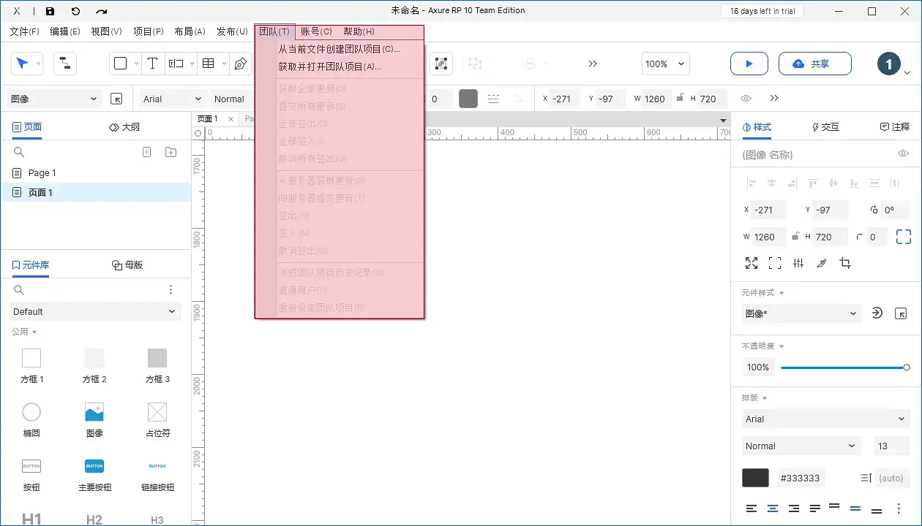Image resolution: width=922 pixels, height=526 pixels.
Task: Open the 100% zoom level dropdown
Action: tap(664, 64)
